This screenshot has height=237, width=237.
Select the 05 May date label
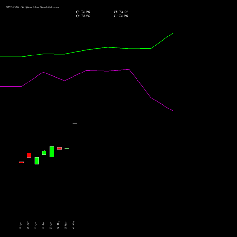point(66,226)
